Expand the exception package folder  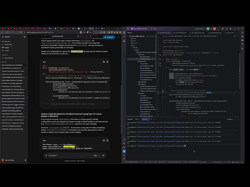[x=137, y=84]
